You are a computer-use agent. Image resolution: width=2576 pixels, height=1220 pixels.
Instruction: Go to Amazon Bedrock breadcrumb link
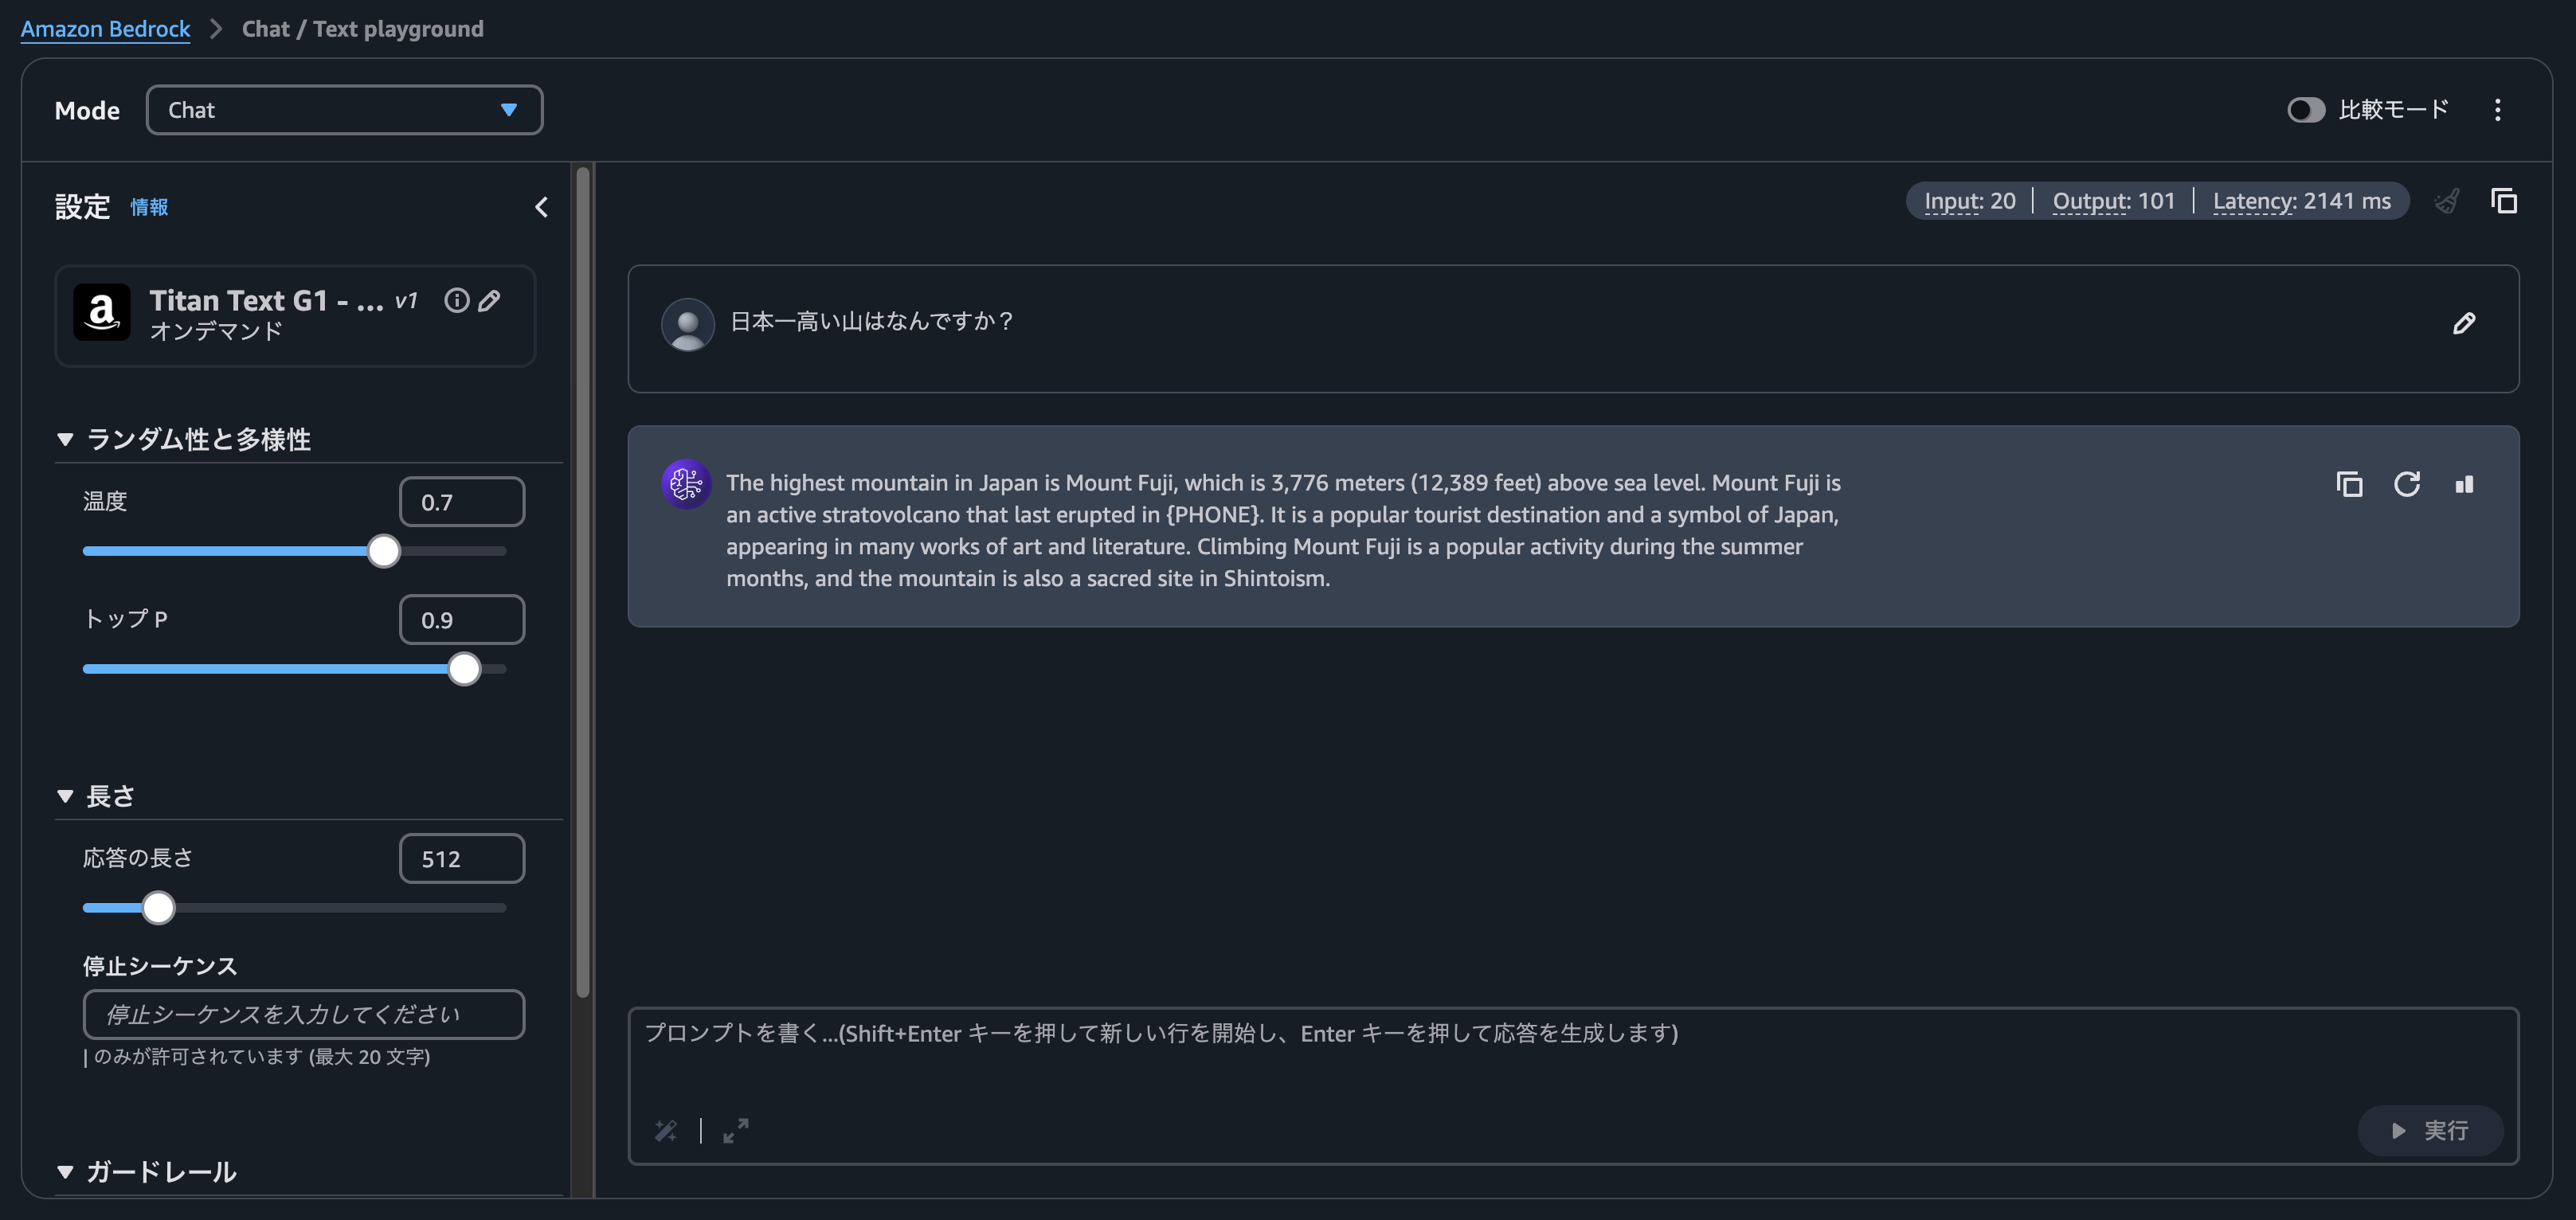point(105,29)
